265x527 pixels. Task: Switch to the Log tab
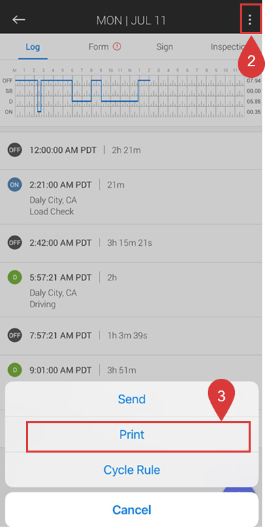coord(33,47)
